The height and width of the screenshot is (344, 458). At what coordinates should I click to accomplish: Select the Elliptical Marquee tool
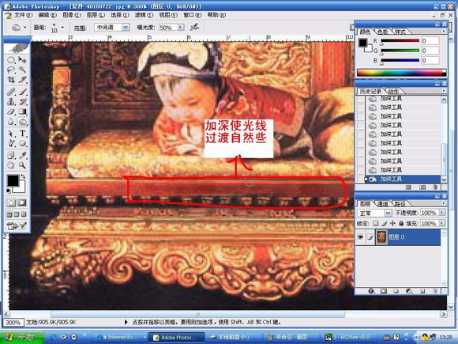tap(11, 60)
